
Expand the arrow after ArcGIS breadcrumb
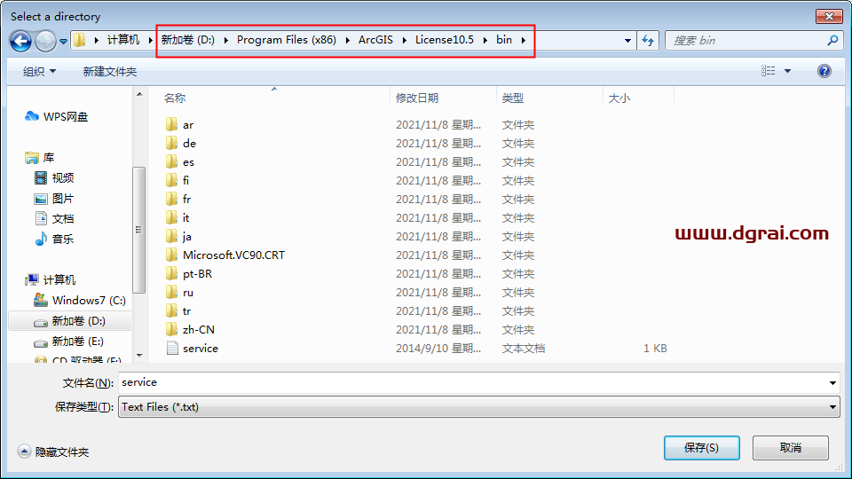405,40
